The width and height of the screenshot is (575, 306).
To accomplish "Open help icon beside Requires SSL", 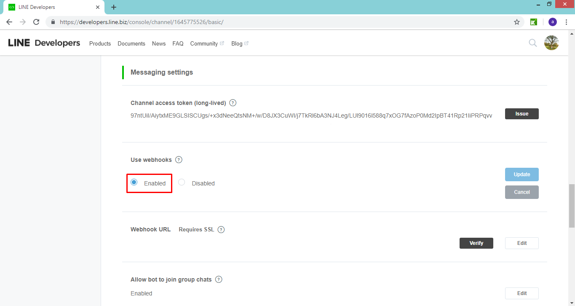I will click(x=221, y=230).
